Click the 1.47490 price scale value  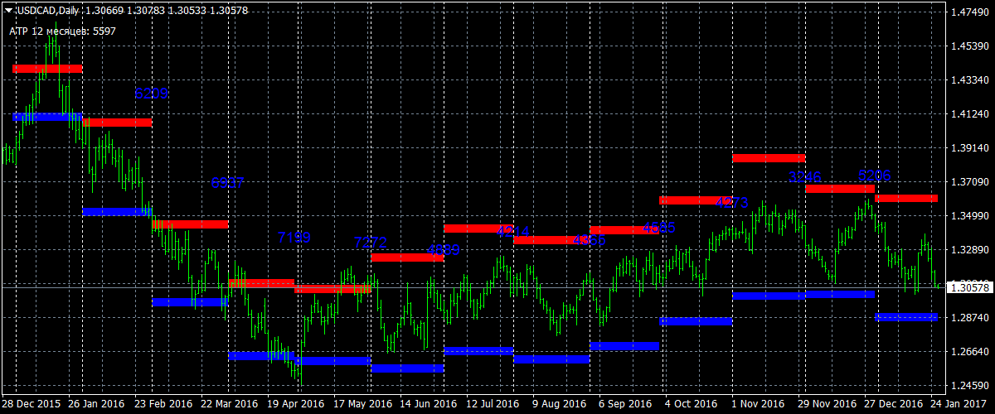[x=968, y=12]
